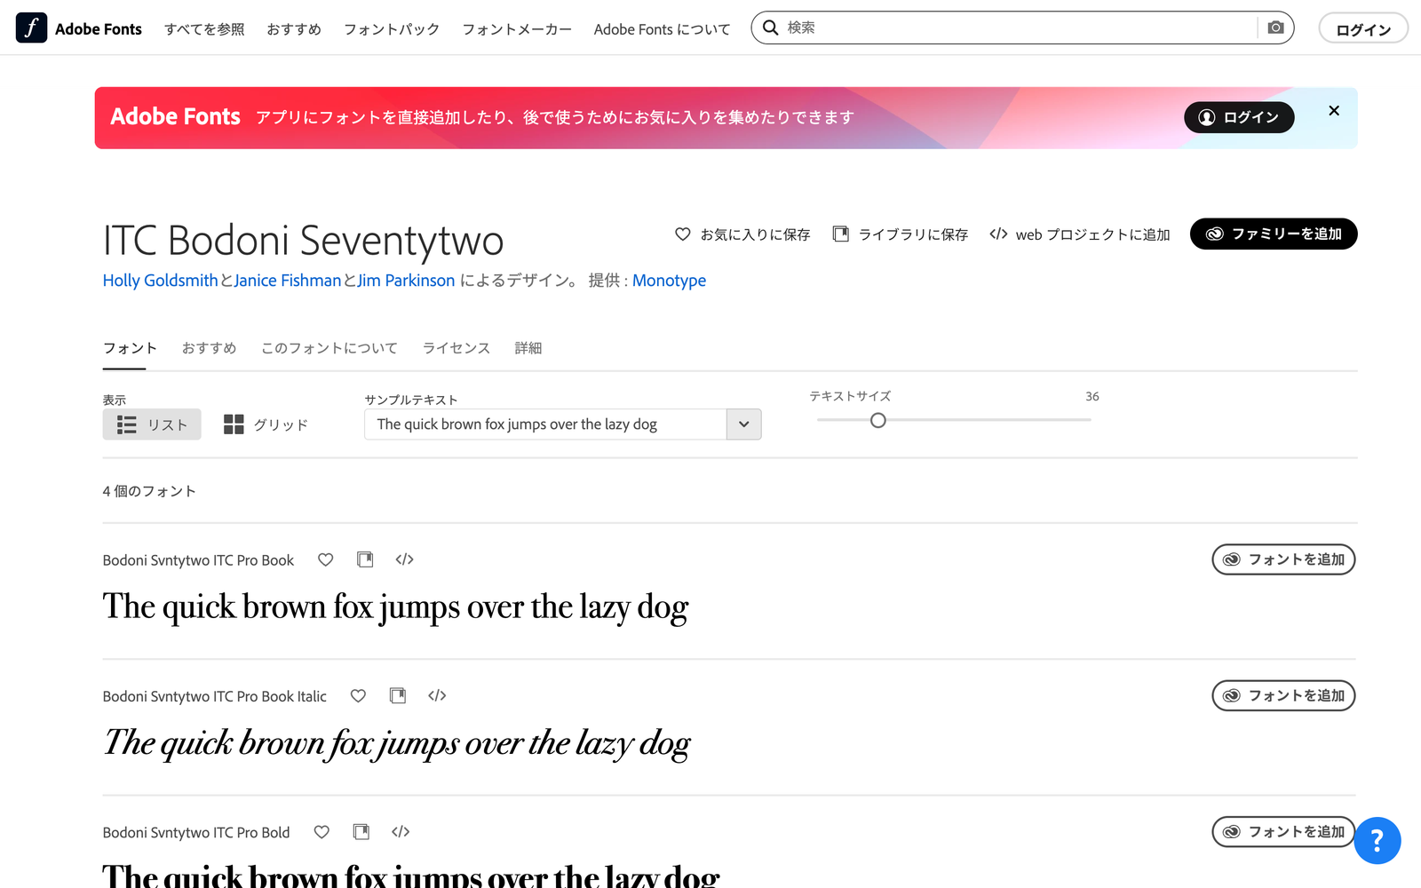Add Pro Bold to web project icon
The width and height of the screenshot is (1421, 888).
pyautogui.click(x=401, y=832)
